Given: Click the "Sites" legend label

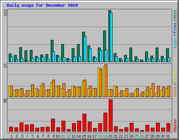Looking at the screenshot, I should [x=175, y=92].
